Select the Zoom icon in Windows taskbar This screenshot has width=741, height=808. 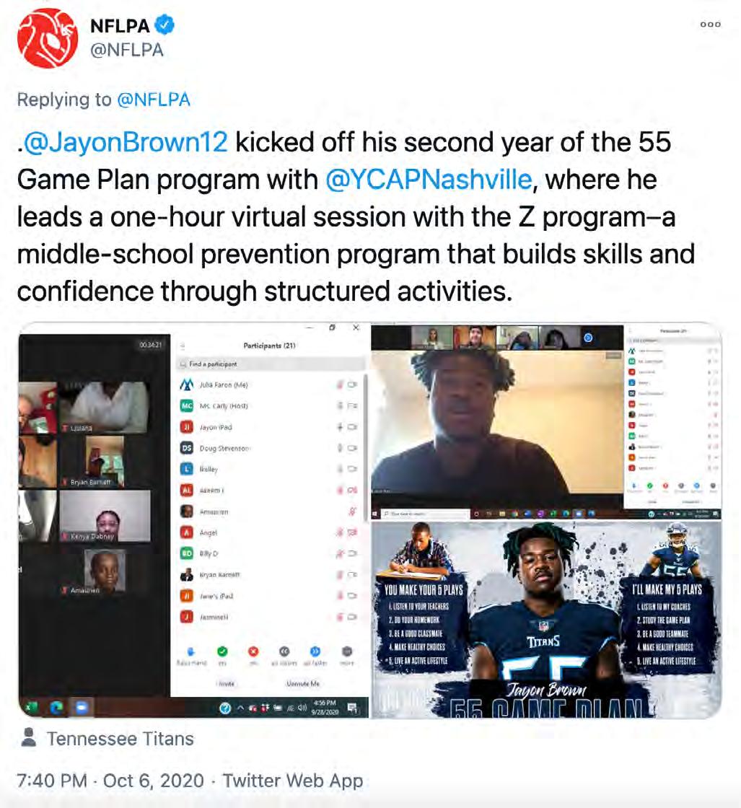coord(82,708)
